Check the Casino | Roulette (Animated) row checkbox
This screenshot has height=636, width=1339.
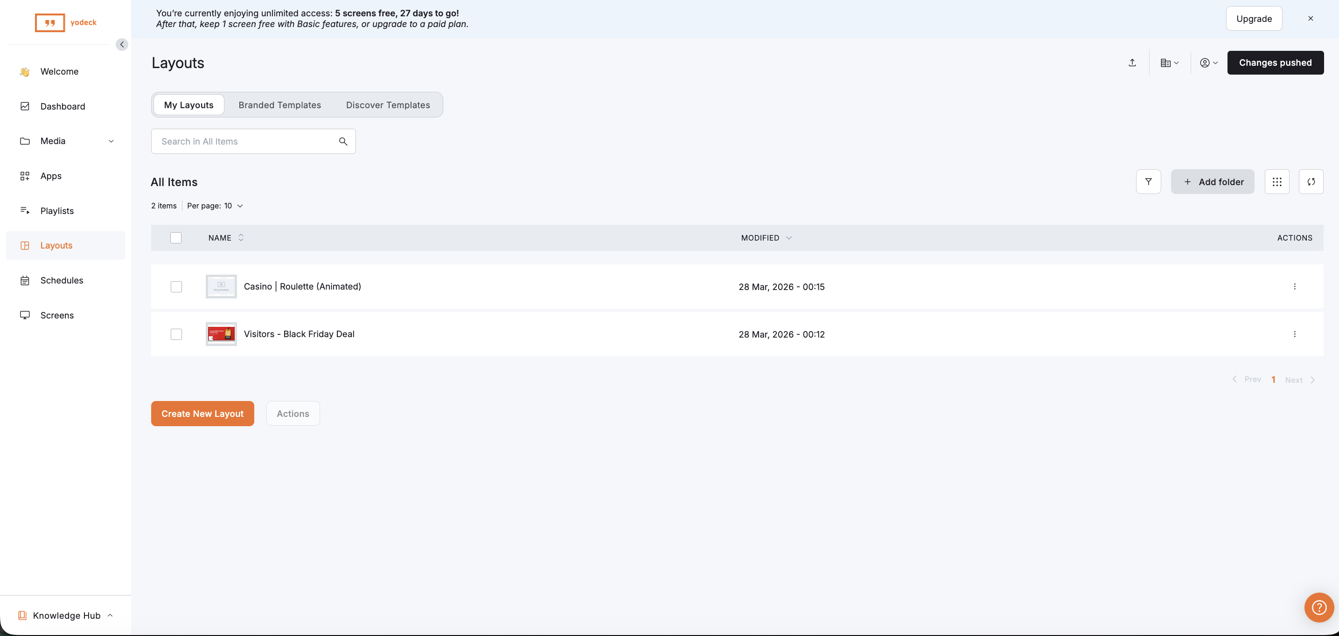pos(176,287)
